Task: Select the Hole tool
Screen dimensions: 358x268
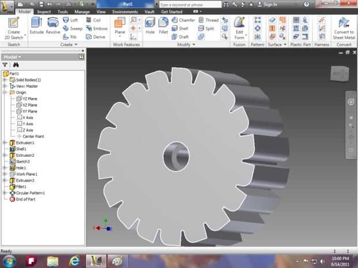Action: click(x=150, y=25)
